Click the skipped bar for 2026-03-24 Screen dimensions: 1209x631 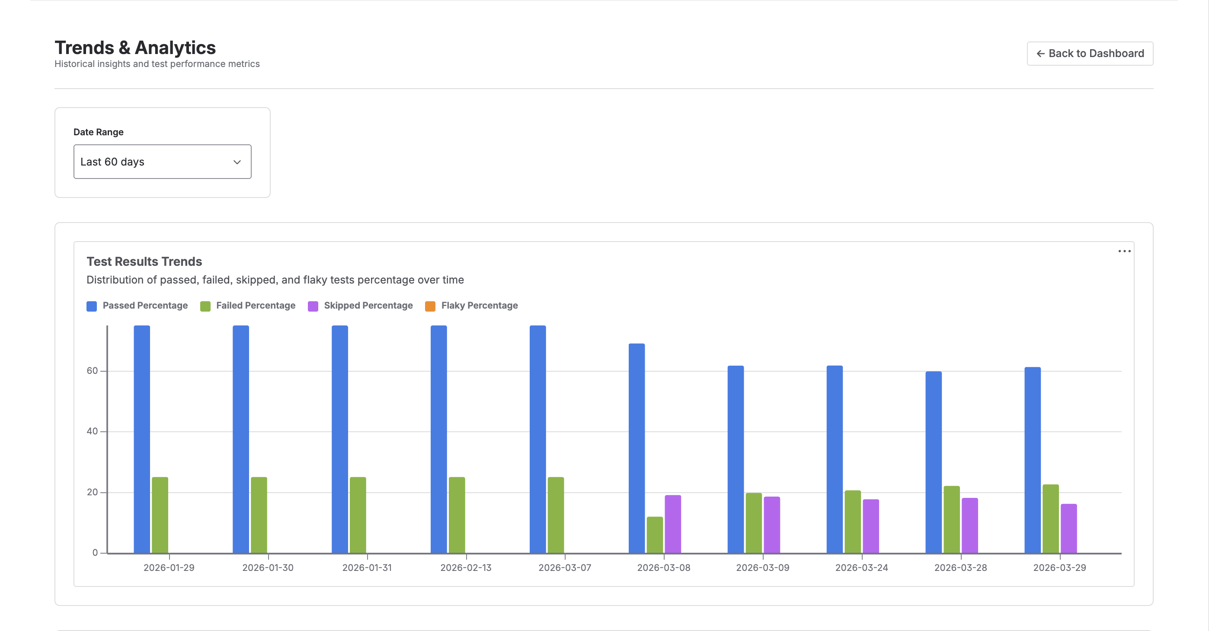[870, 526]
